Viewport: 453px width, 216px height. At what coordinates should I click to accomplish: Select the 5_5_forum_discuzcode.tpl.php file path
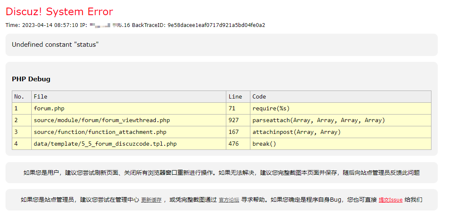[105, 144]
